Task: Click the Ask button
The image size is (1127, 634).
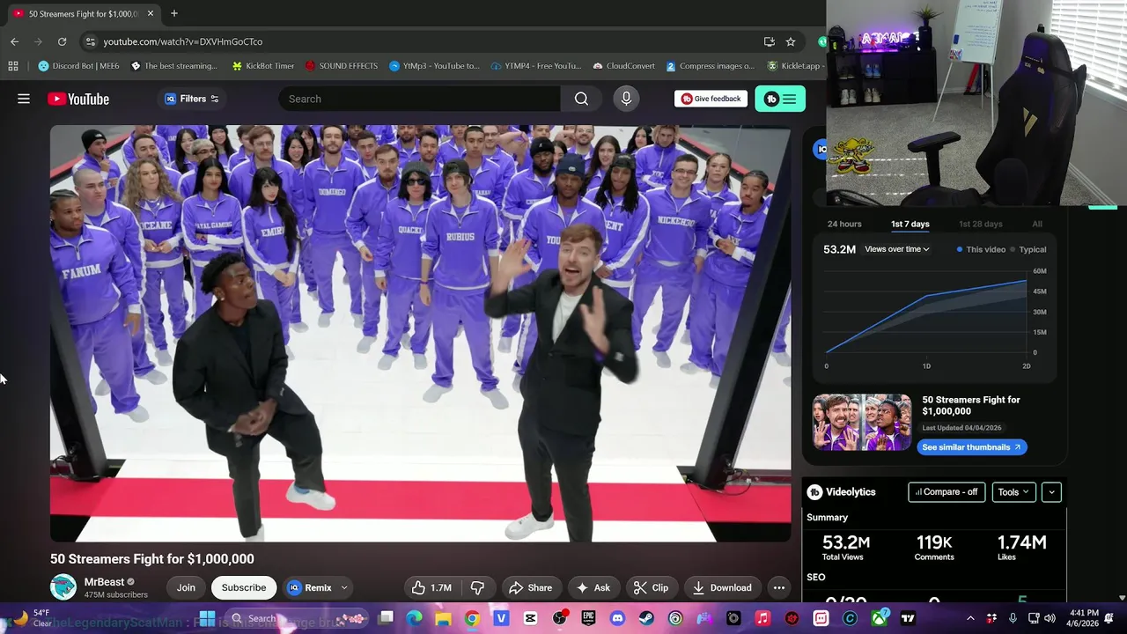Action: 593,587
